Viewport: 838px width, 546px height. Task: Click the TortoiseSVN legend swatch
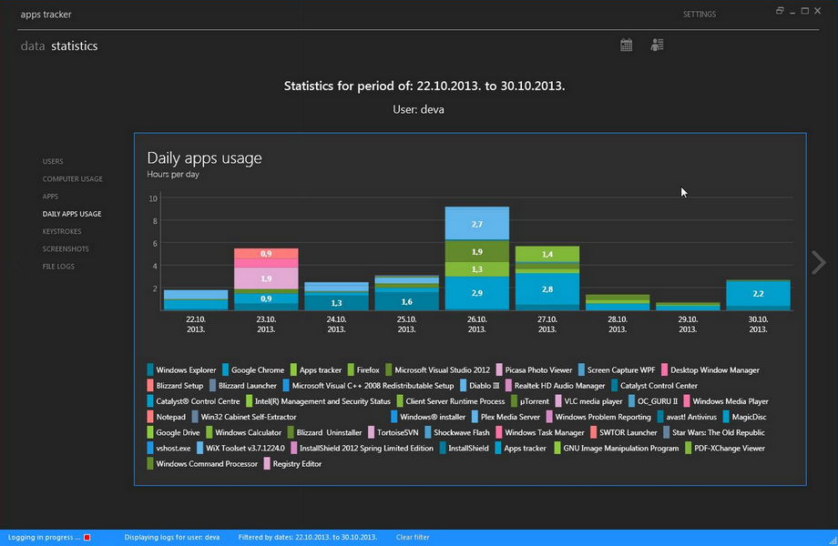pyautogui.click(x=371, y=432)
